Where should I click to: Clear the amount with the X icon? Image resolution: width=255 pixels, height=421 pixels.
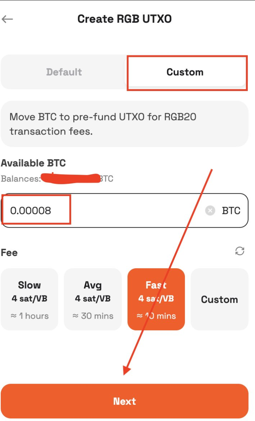(210, 211)
